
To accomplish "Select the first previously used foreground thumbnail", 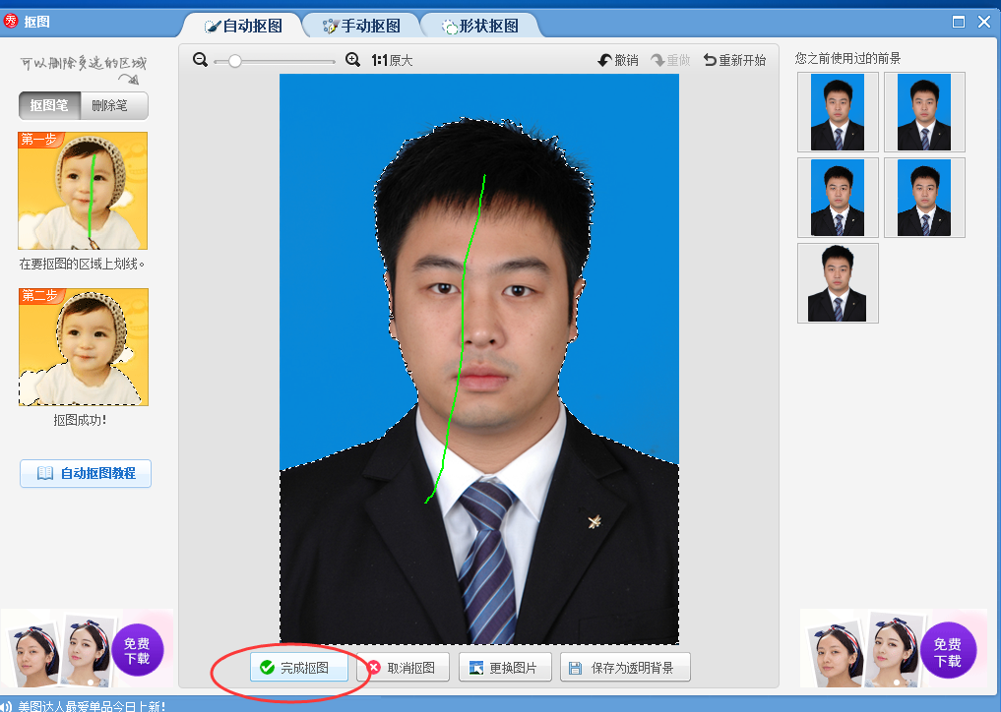I will (838, 112).
